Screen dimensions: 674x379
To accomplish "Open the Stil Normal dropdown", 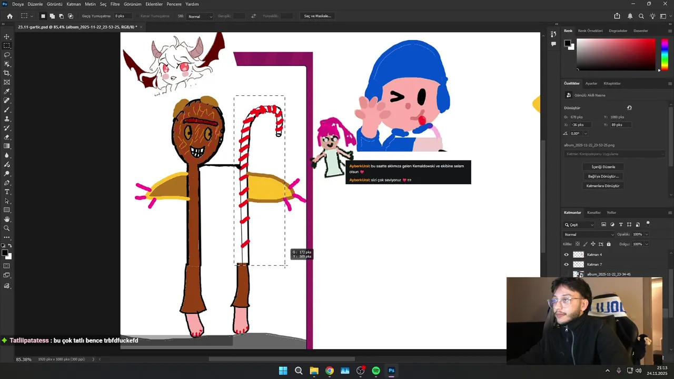I will tap(200, 16).
